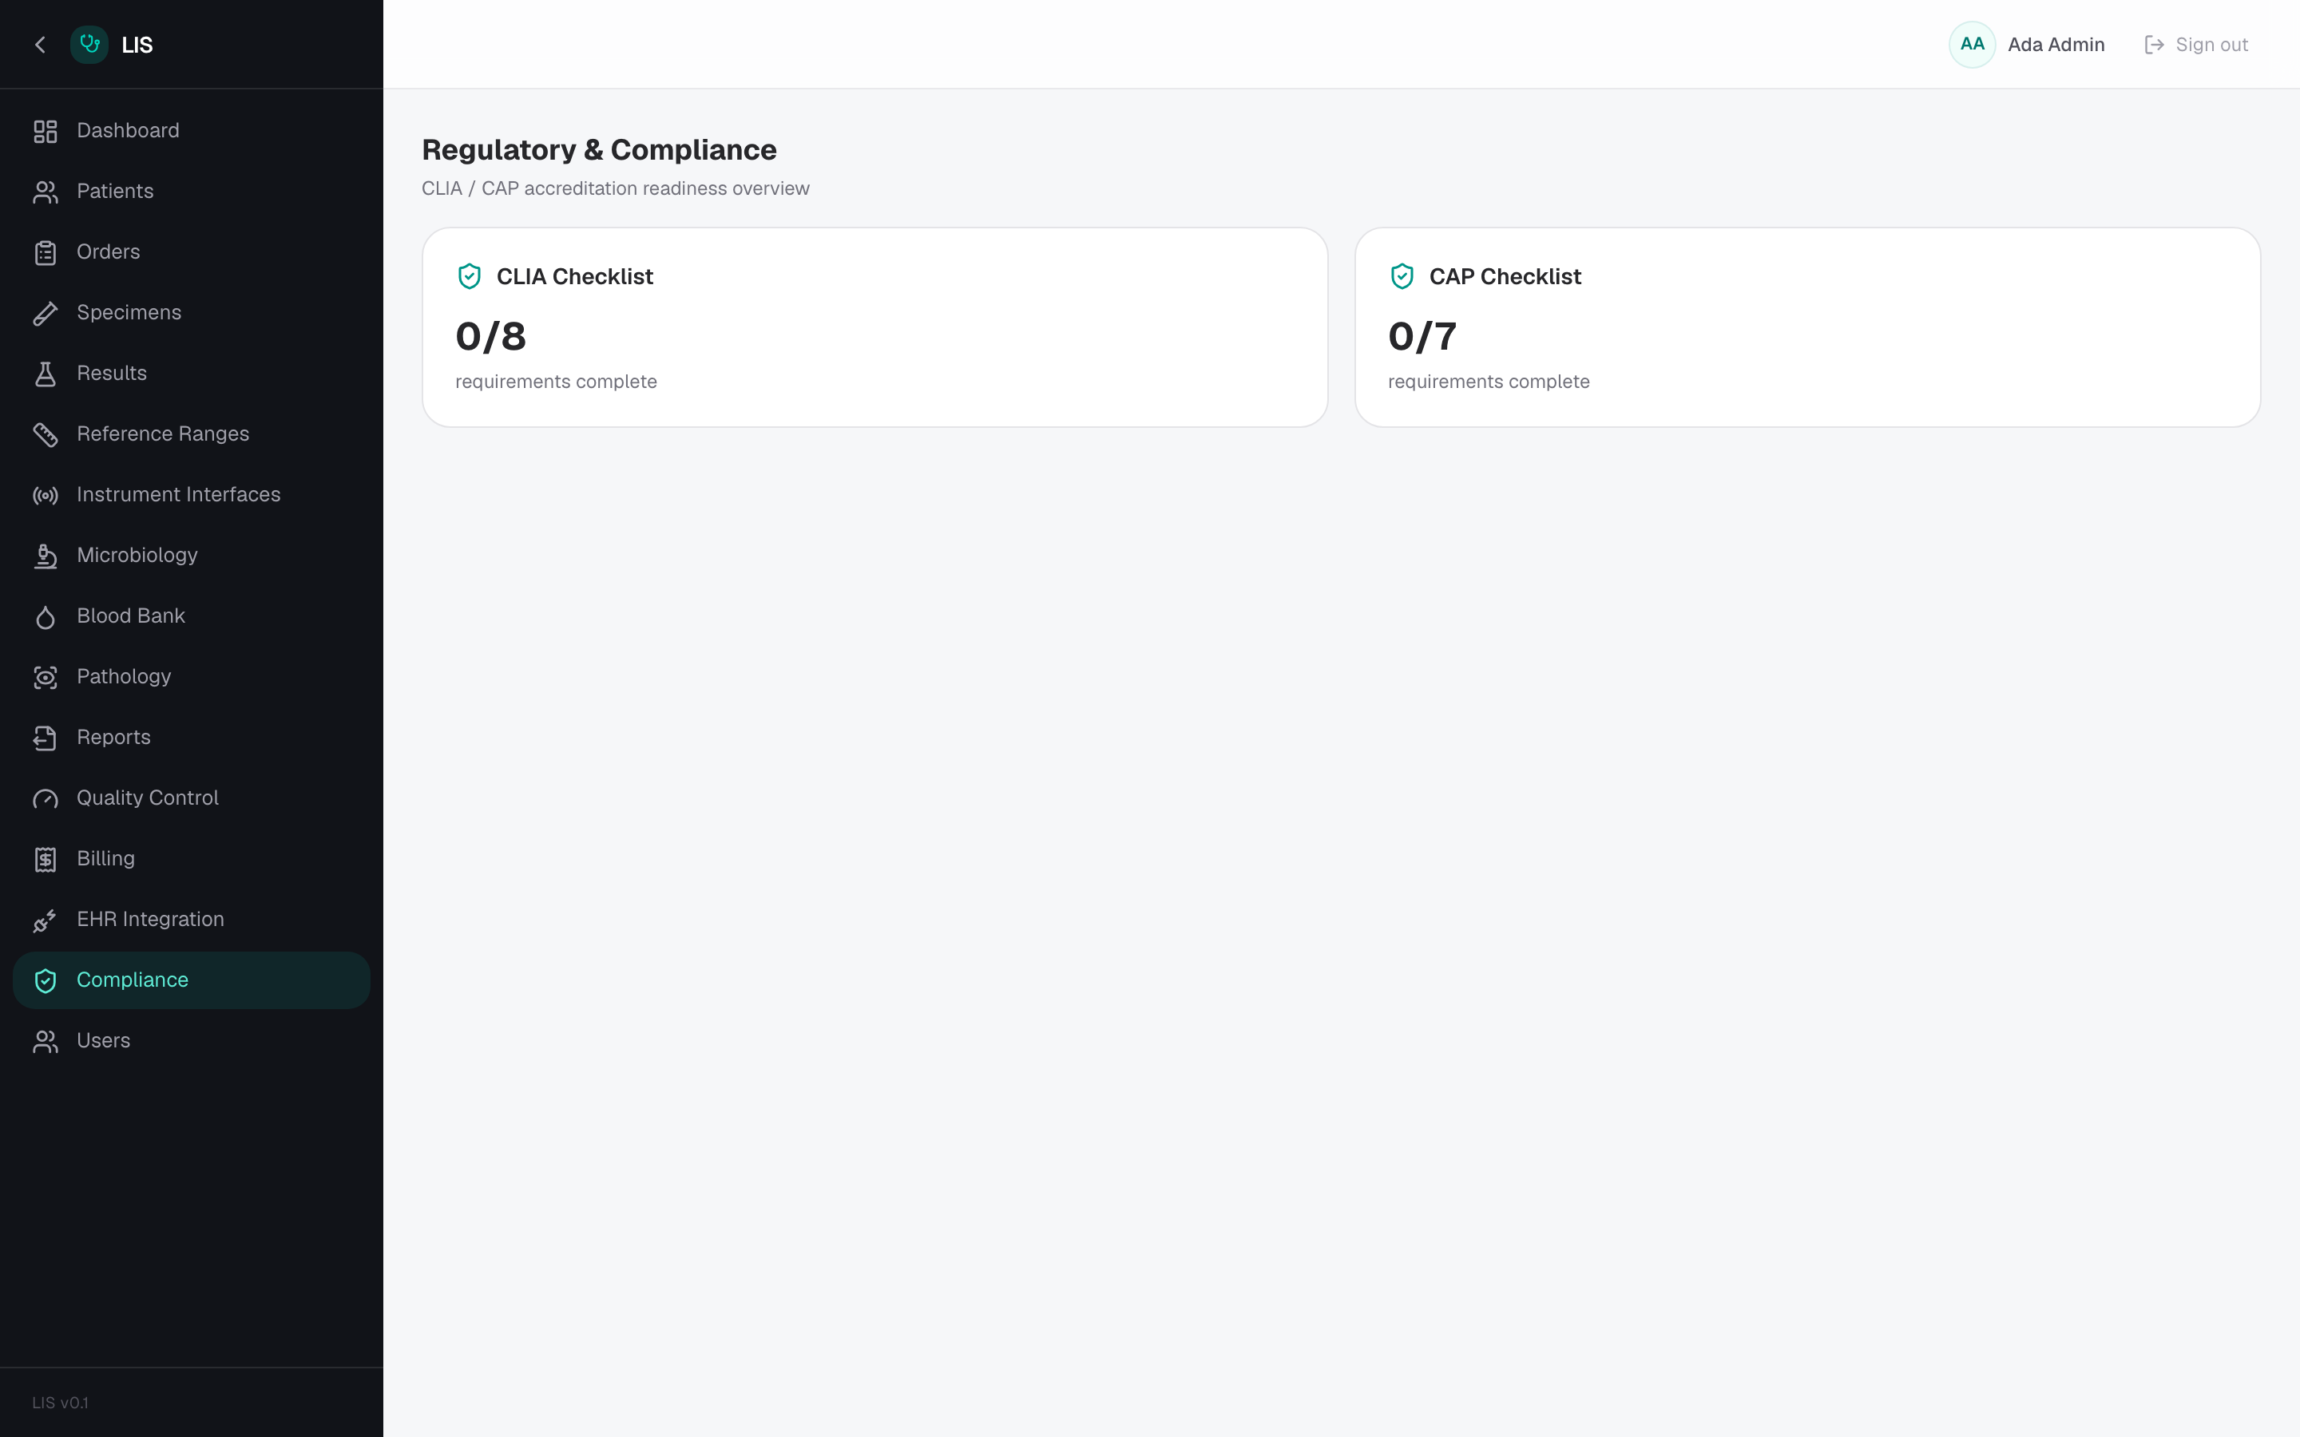
Task: Click the Ada Admin avatar
Action: (x=1972, y=45)
